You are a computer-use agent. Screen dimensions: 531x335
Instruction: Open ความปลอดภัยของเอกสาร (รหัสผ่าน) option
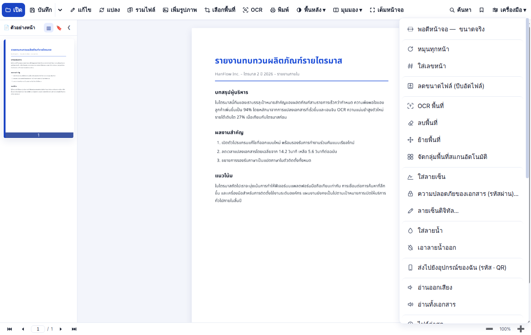[462, 194]
